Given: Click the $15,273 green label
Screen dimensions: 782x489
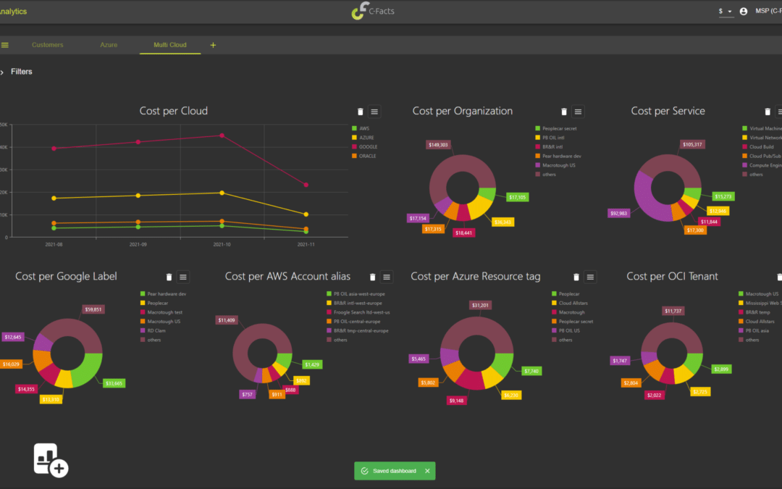Looking at the screenshot, I should pos(723,196).
